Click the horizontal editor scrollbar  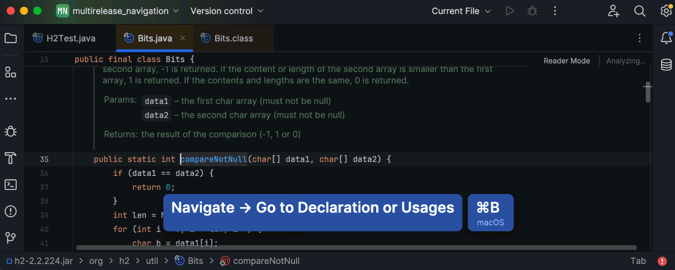(x=355, y=247)
